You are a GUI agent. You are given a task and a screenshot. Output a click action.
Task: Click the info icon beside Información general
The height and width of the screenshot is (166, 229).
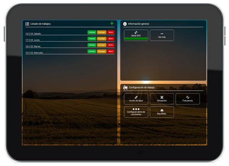pyautogui.click(x=125, y=24)
